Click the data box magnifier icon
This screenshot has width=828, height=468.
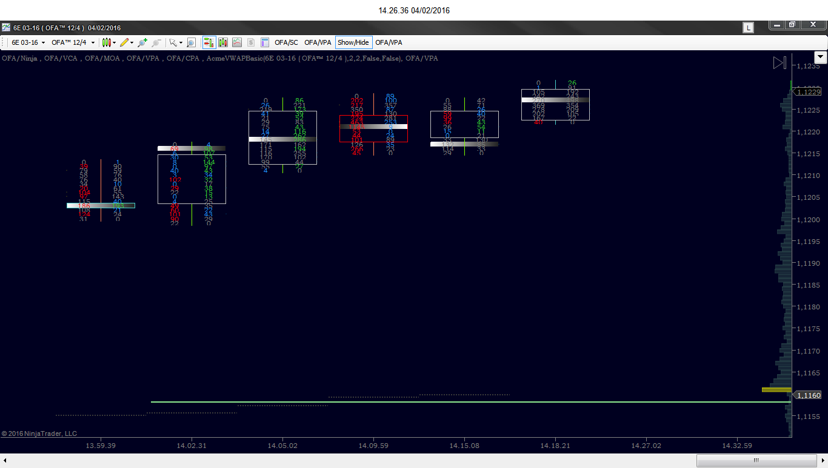click(191, 42)
